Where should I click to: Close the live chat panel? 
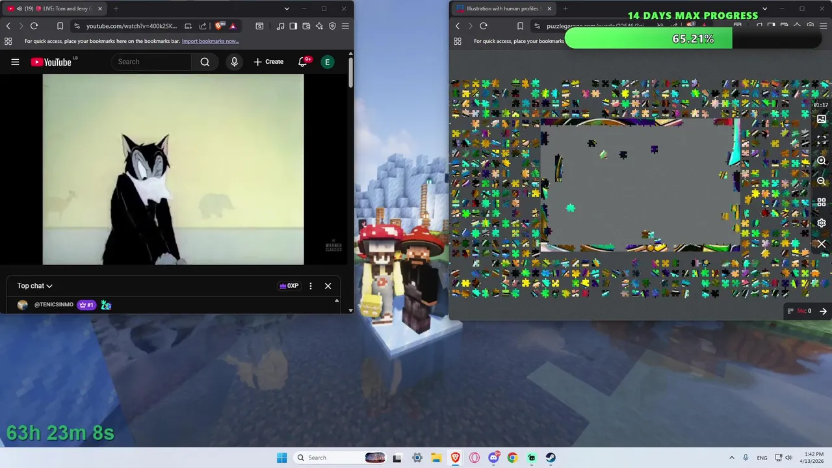pyautogui.click(x=328, y=286)
